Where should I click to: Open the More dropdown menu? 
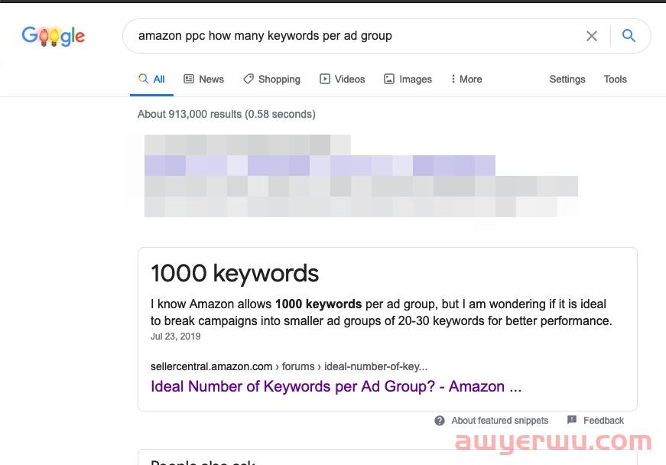click(466, 79)
